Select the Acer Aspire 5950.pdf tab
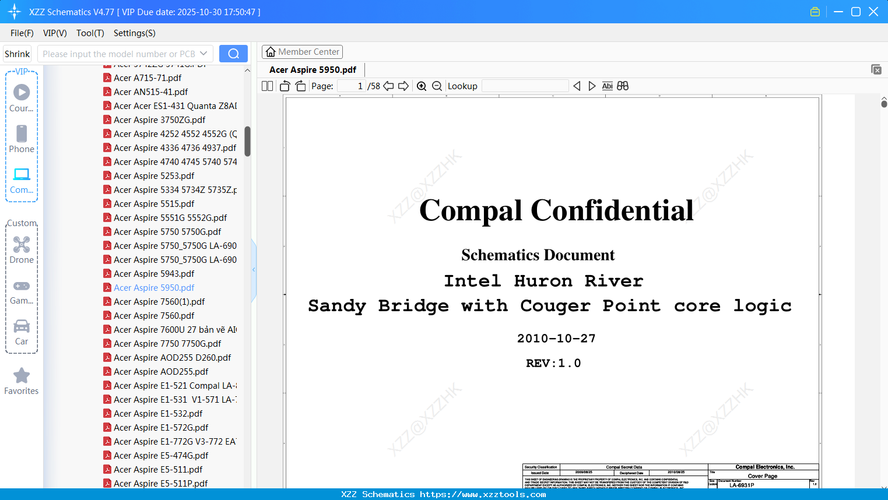Image resolution: width=888 pixels, height=500 pixels. (x=313, y=70)
